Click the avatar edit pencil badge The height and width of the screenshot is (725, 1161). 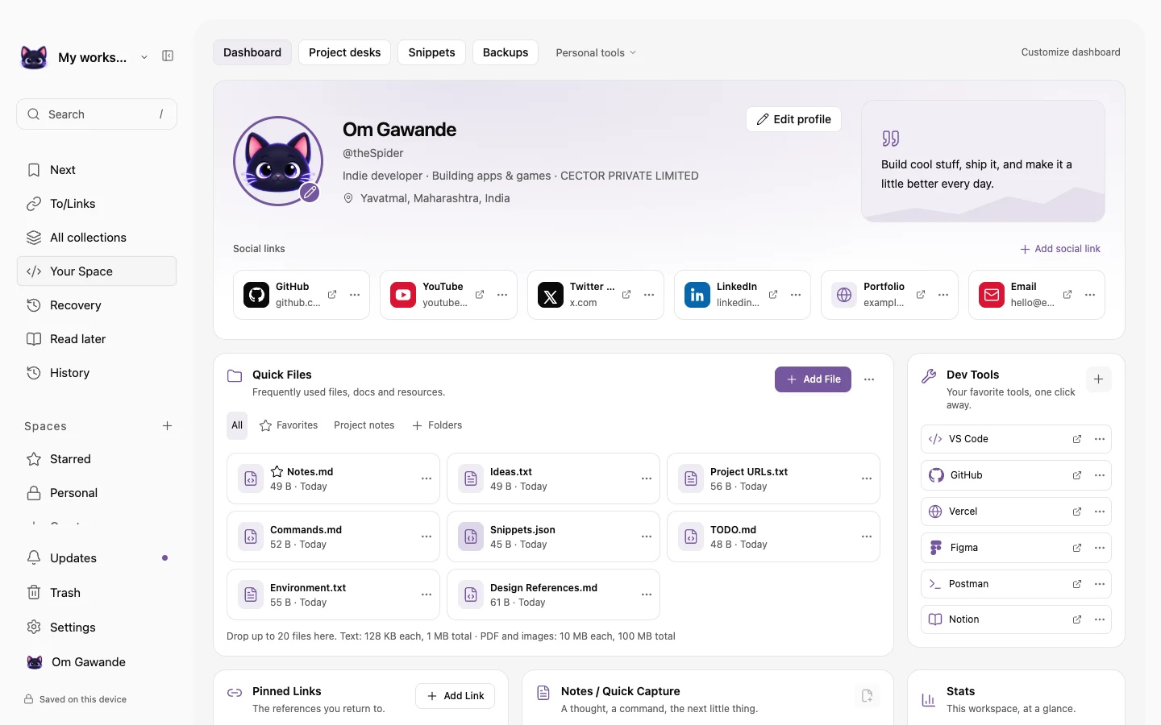(x=310, y=193)
